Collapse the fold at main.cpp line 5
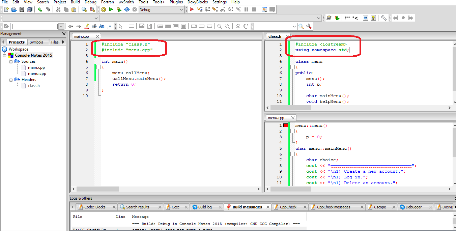This screenshot has width=456, height=231. 98,67
